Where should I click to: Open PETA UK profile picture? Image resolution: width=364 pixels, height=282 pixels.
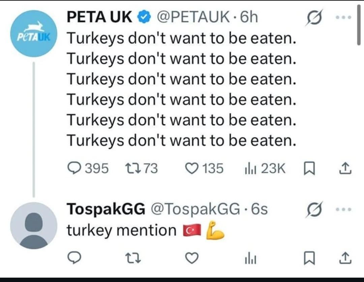[34, 34]
